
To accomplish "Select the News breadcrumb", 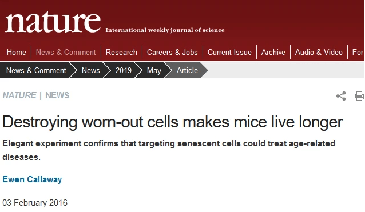I will 90,70.
